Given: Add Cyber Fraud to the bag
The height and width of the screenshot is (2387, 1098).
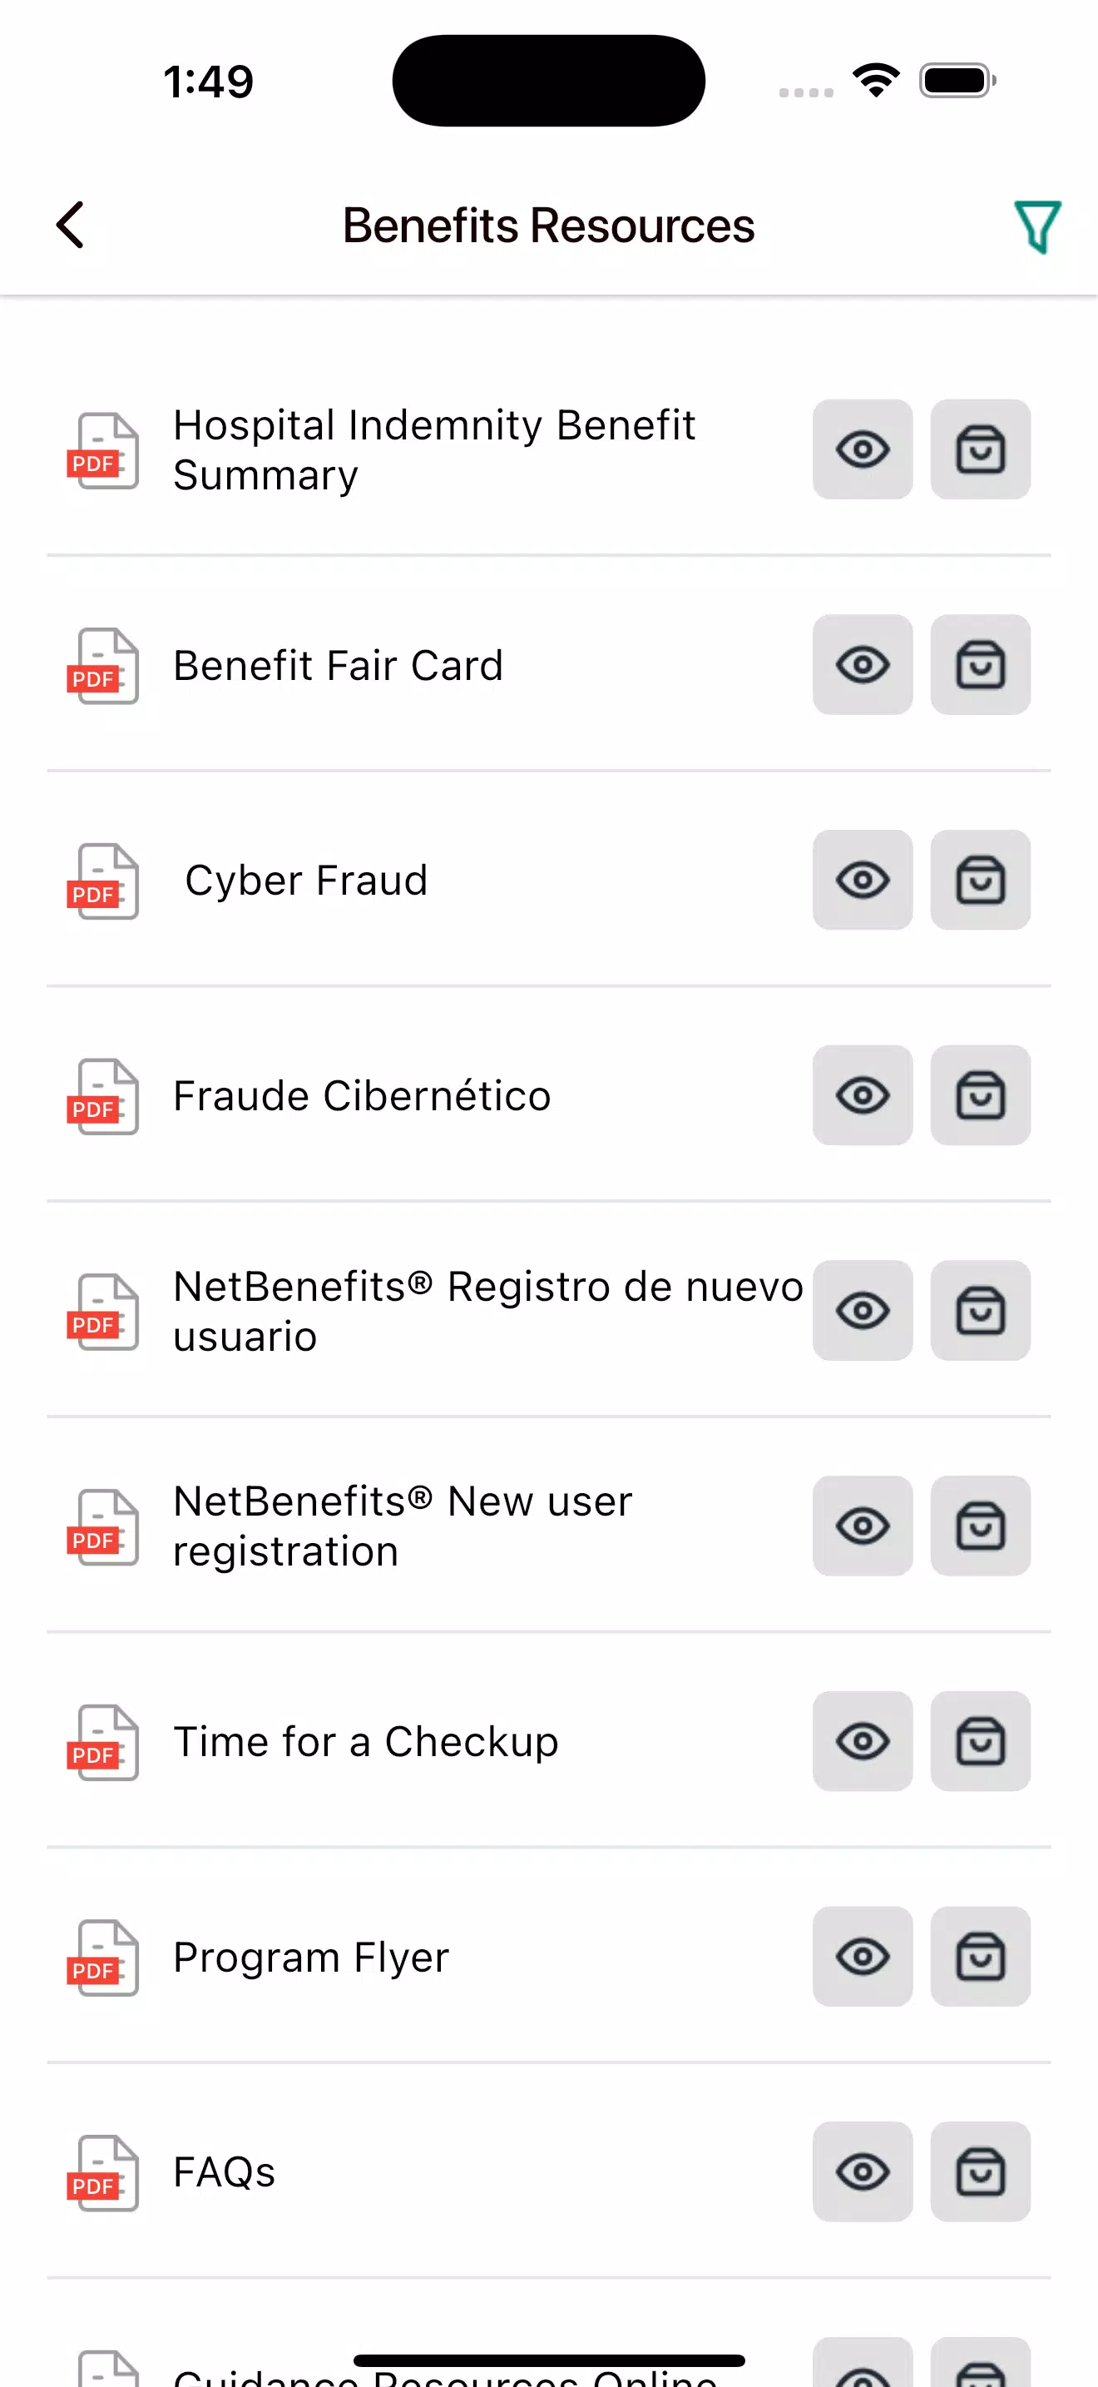Looking at the screenshot, I should click(x=980, y=881).
